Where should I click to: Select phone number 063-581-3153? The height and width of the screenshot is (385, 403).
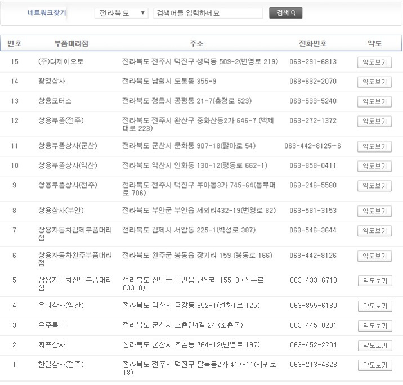pos(313,211)
